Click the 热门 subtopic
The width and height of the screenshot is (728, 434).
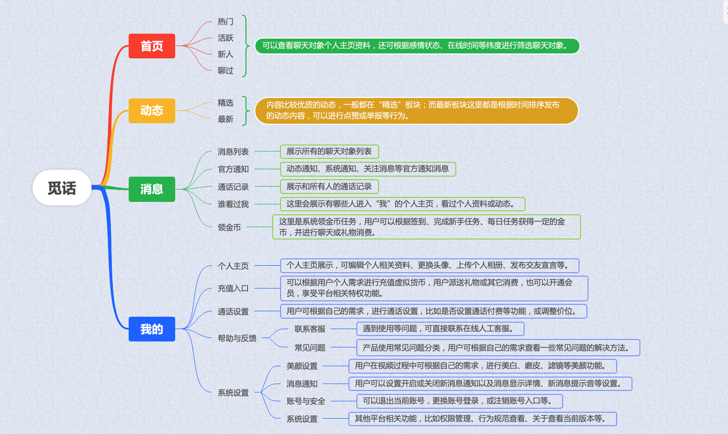coord(225,22)
